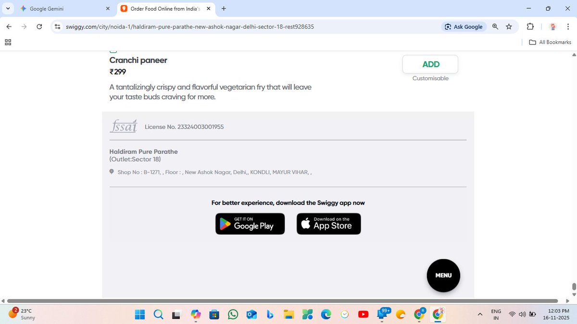The height and width of the screenshot is (324, 577).
Task: Launch Copilot from the taskbar
Action: pos(196,314)
